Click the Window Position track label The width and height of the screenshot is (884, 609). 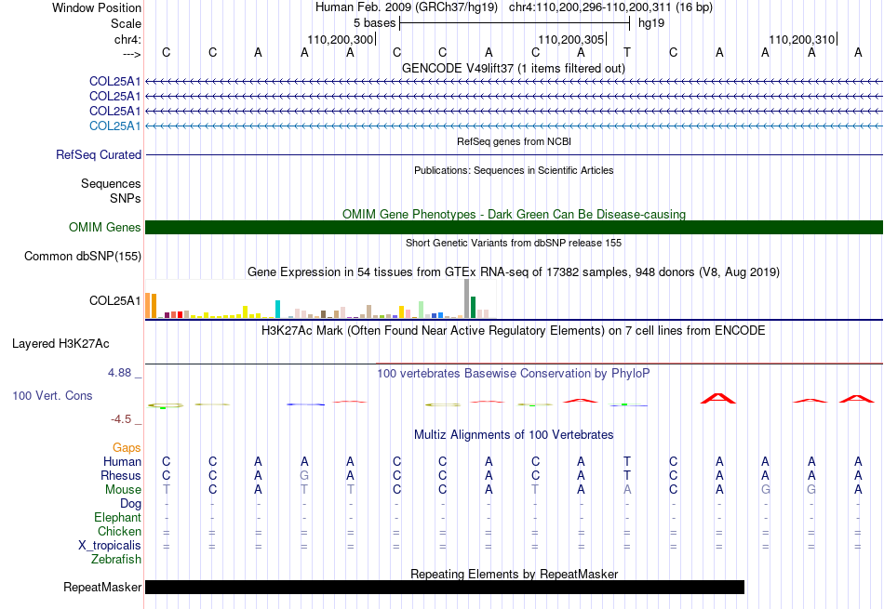pos(97,7)
